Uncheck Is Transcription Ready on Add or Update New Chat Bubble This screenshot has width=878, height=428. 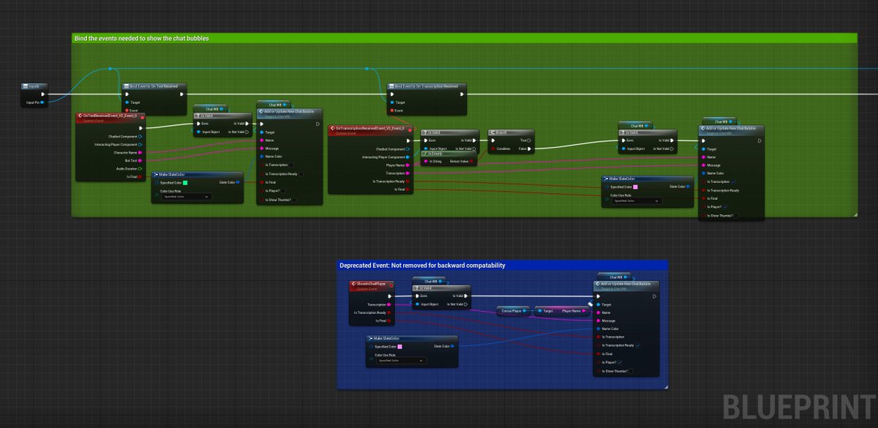click(637, 345)
